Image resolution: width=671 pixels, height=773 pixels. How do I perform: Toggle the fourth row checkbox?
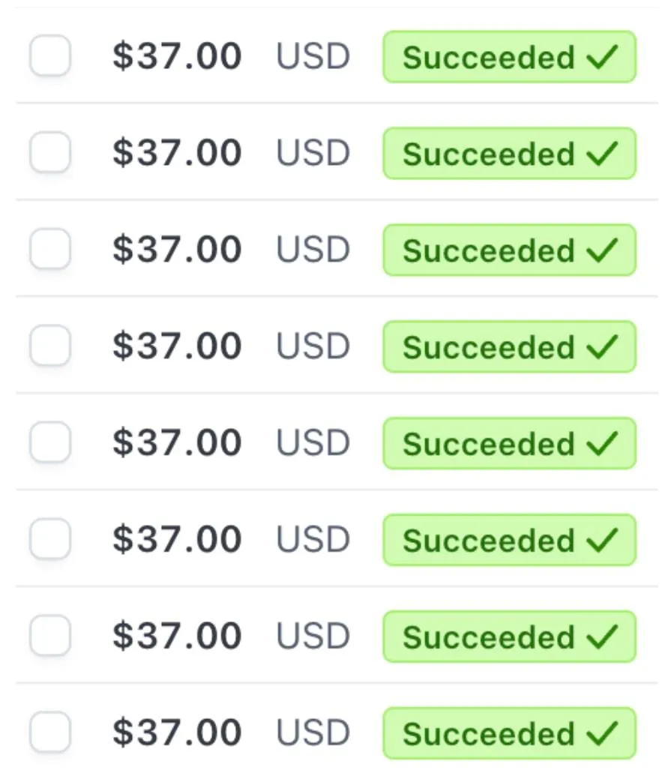pos(50,346)
